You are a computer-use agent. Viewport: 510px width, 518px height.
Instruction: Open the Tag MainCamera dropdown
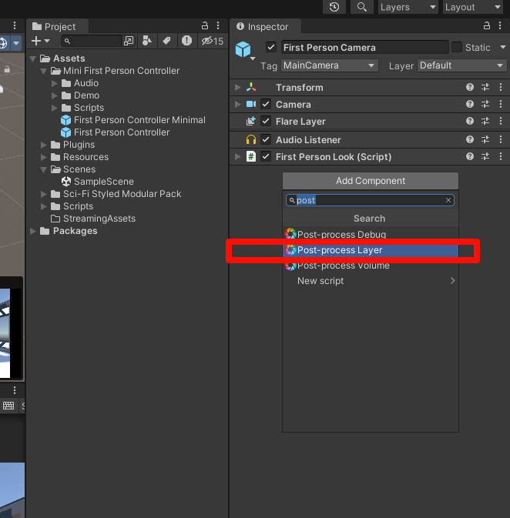(x=330, y=65)
